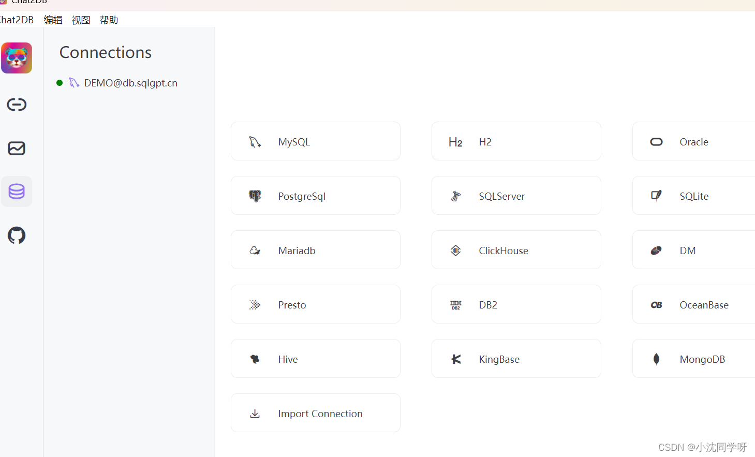Click the PostgreSql elephant icon
The image size is (755, 457).
pyautogui.click(x=255, y=196)
